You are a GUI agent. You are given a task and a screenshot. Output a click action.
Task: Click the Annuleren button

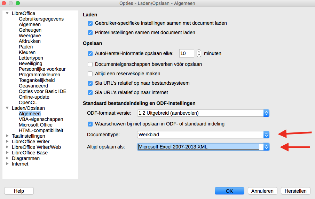pyautogui.click(x=262, y=191)
